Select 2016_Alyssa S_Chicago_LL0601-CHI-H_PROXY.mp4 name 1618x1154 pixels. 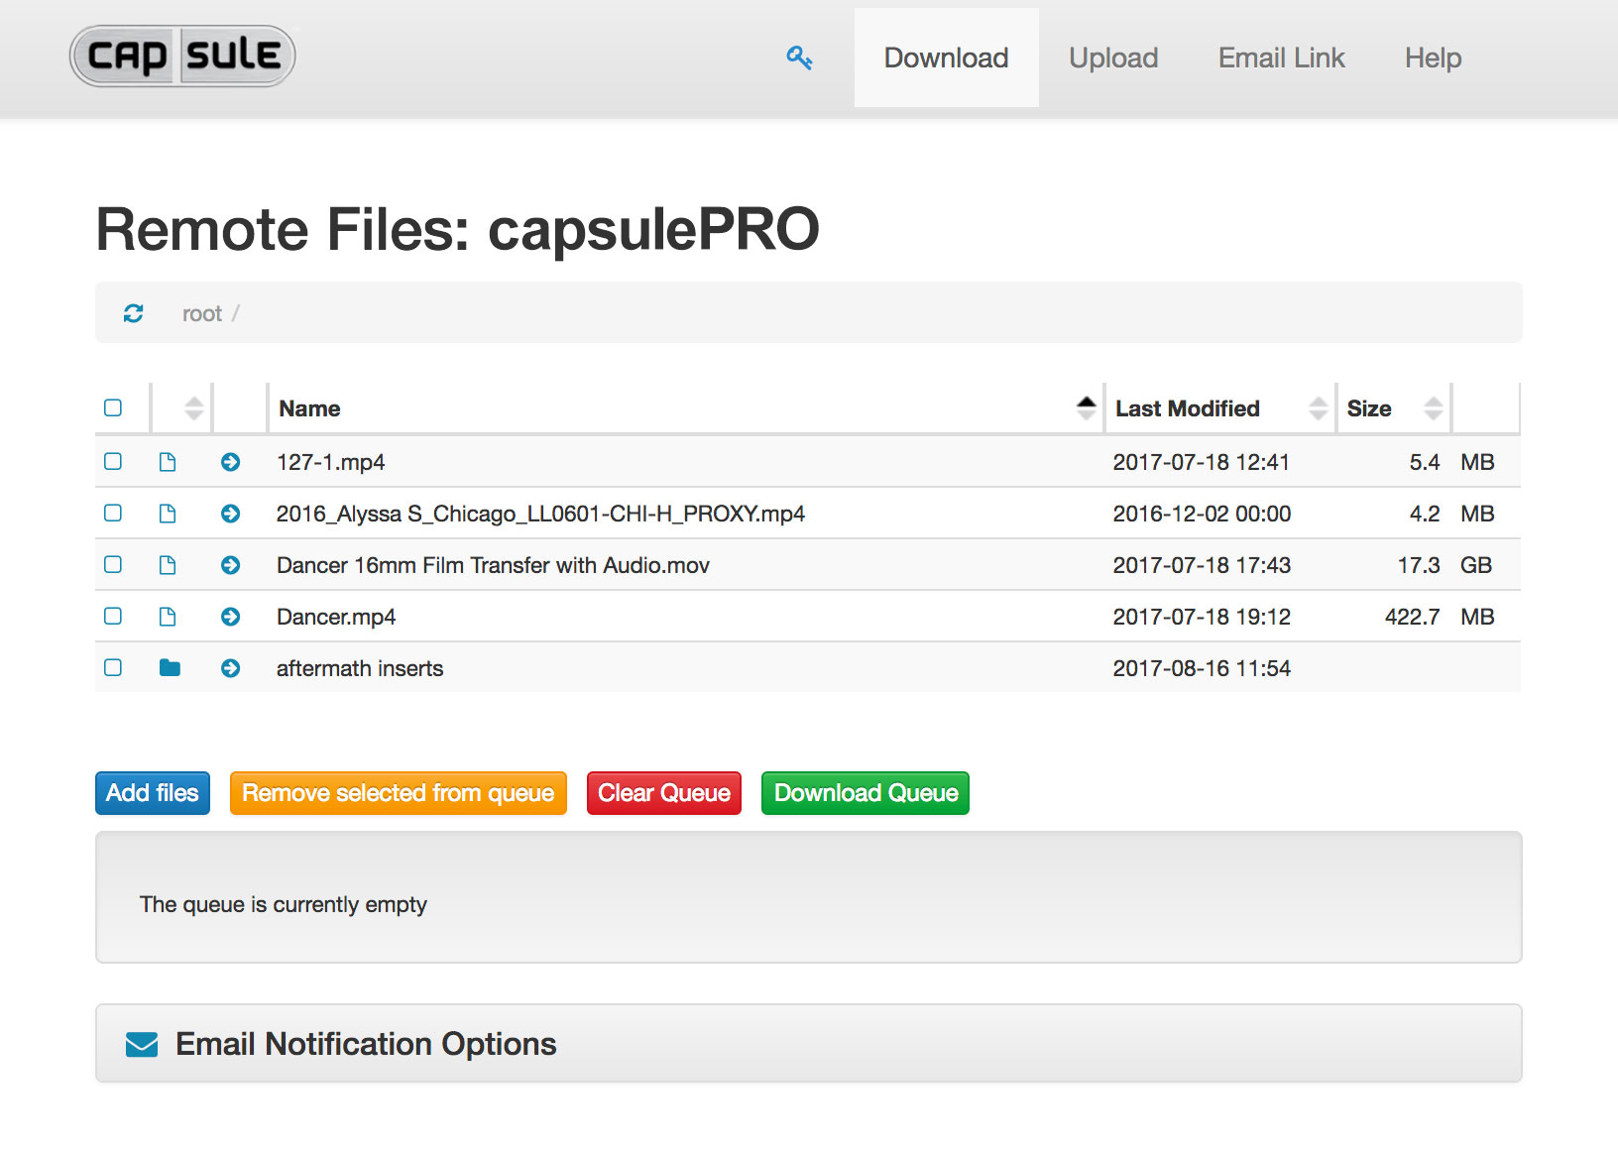(540, 514)
